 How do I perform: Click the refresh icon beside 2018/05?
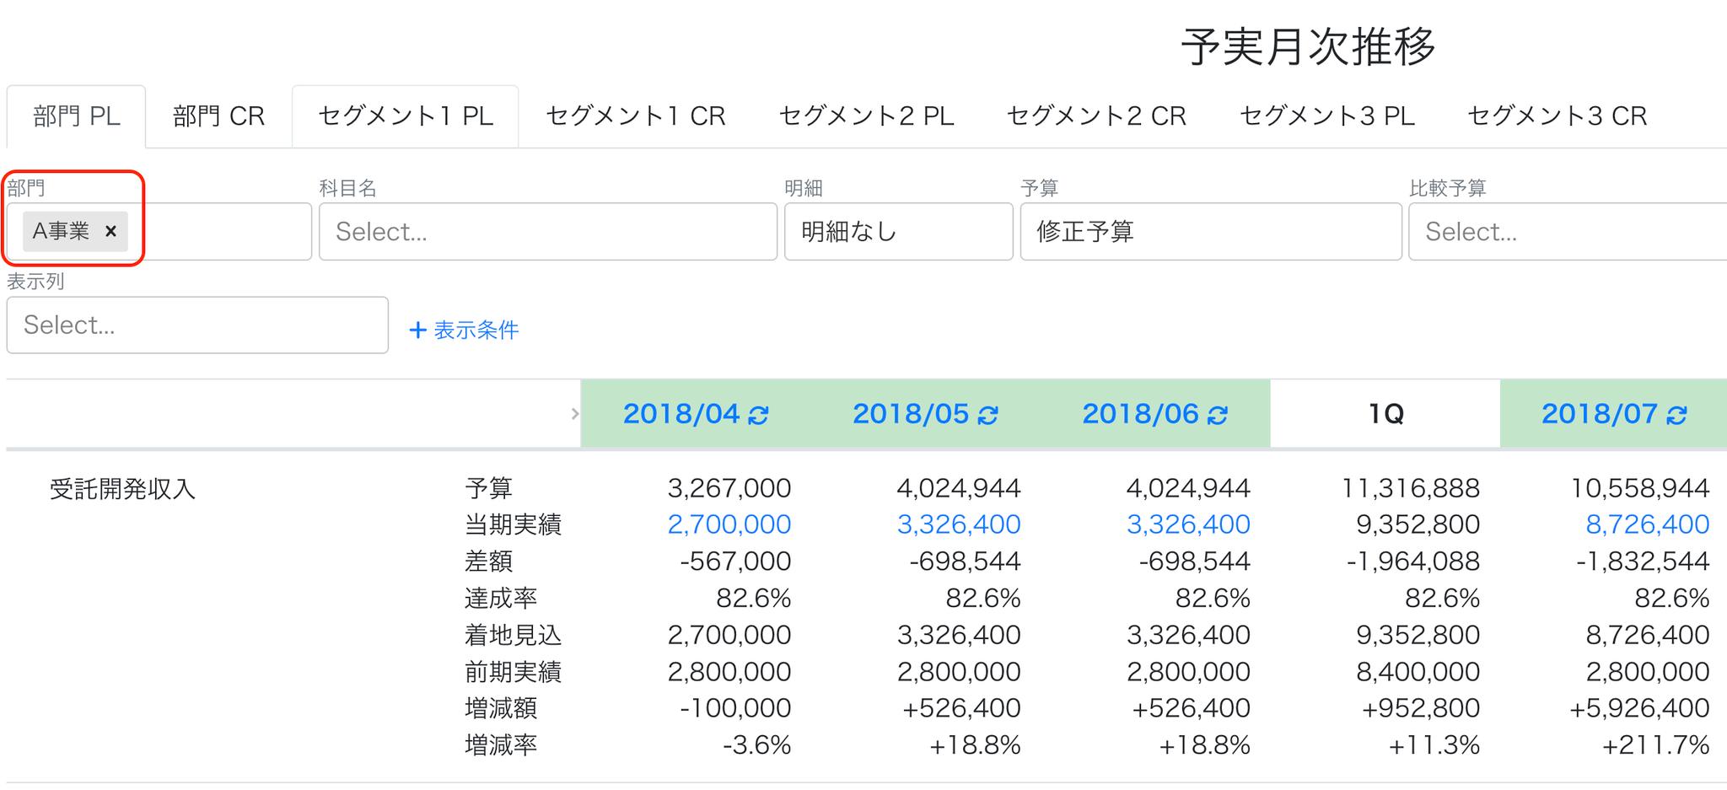point(988,415)
